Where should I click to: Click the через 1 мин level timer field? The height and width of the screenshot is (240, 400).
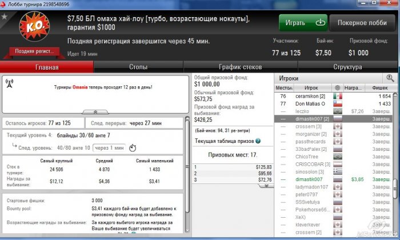click(x=110, y=148)
